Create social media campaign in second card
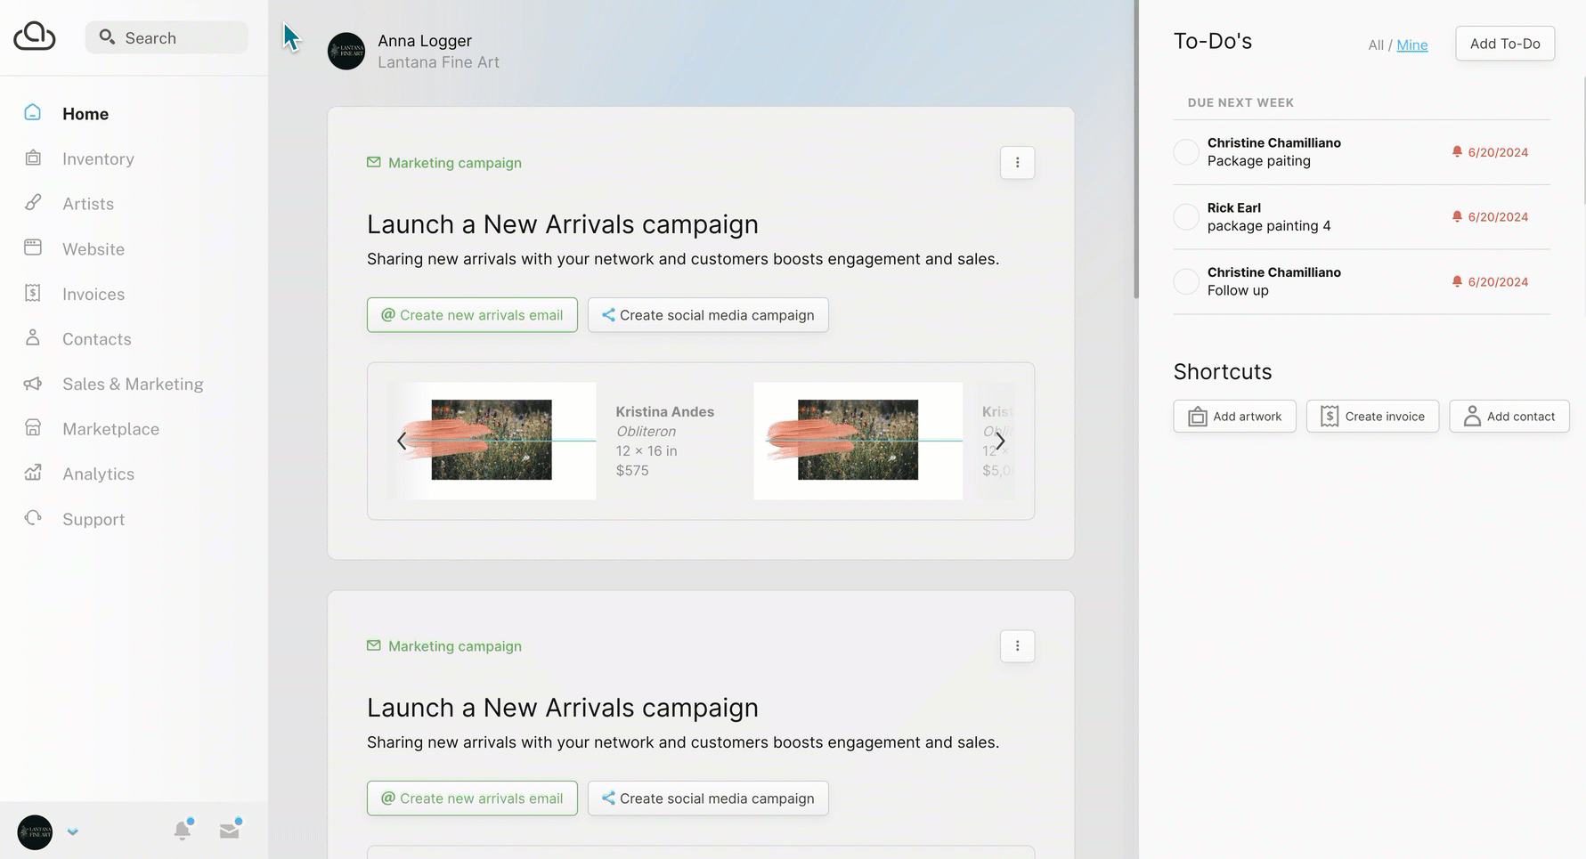 click(x=708, y=798)
